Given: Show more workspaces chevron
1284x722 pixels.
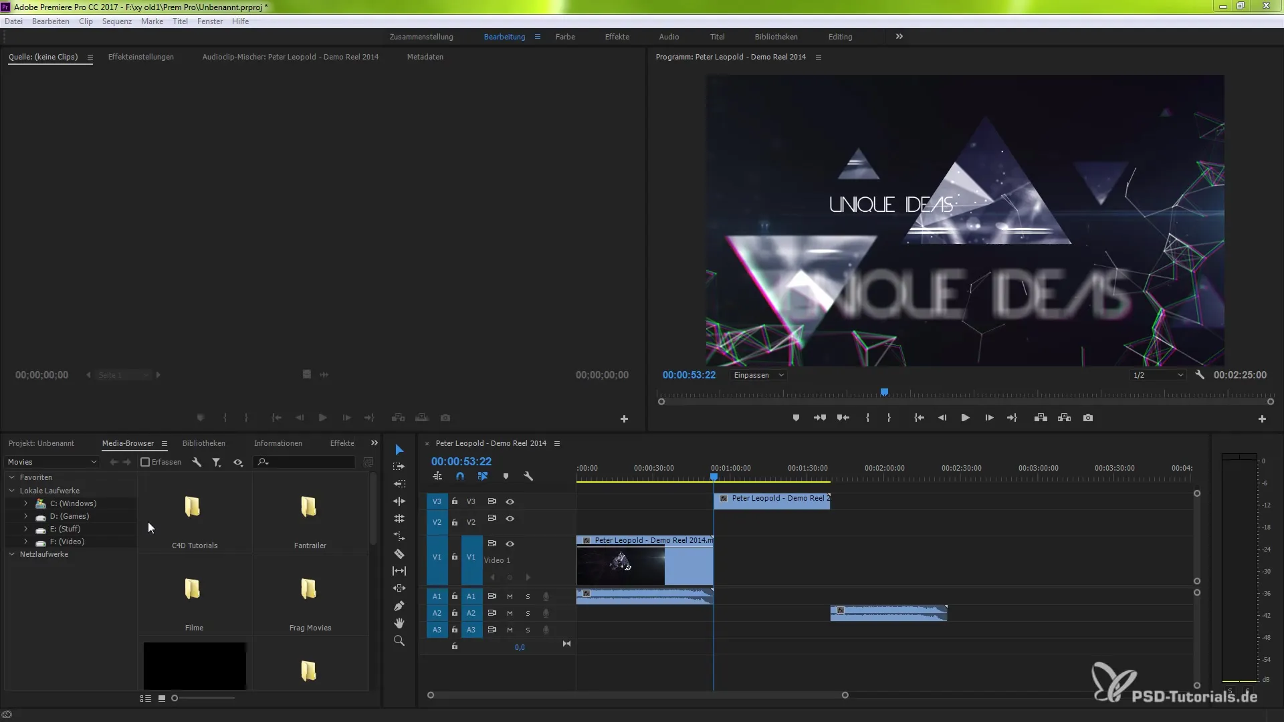Looking at the screenshot, I should (x=899, y=37).
